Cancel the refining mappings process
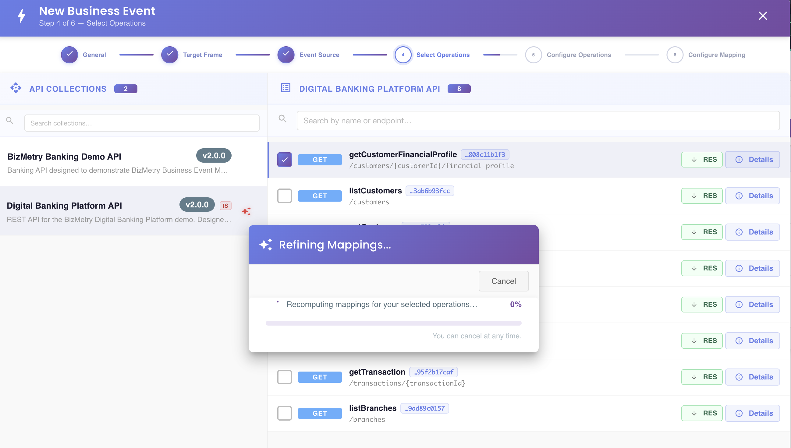This screenshot has width=791, height=448. tap(504, 281)
